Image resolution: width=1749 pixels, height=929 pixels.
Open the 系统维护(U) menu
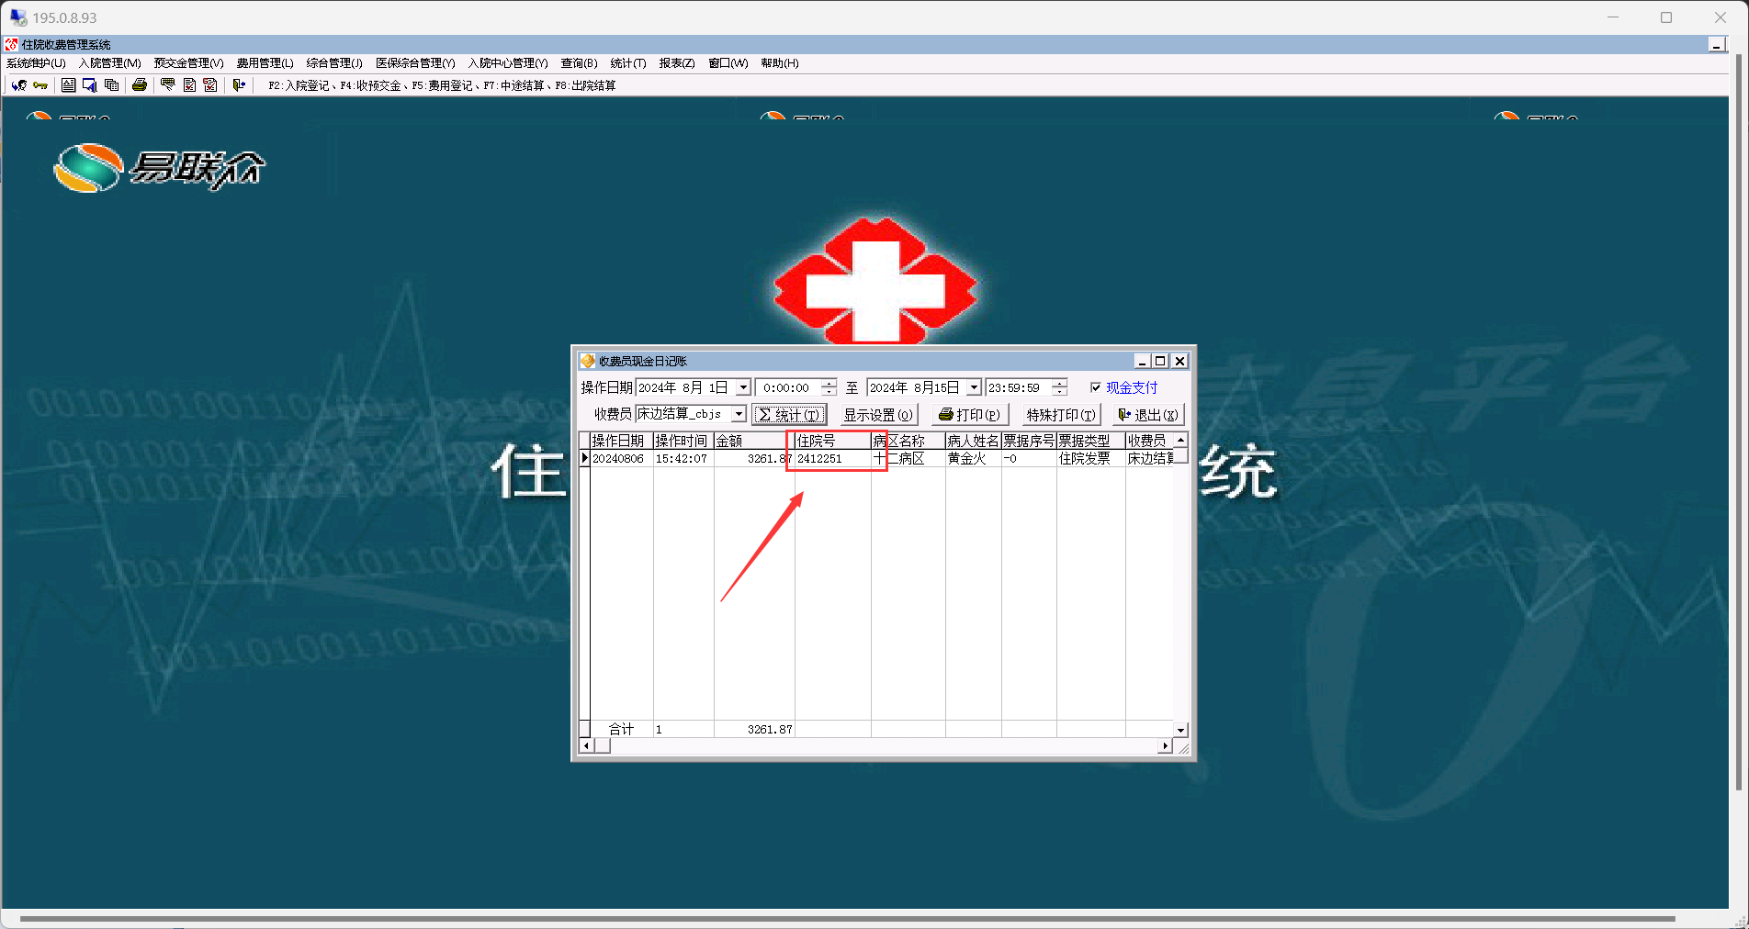(36, 63)
